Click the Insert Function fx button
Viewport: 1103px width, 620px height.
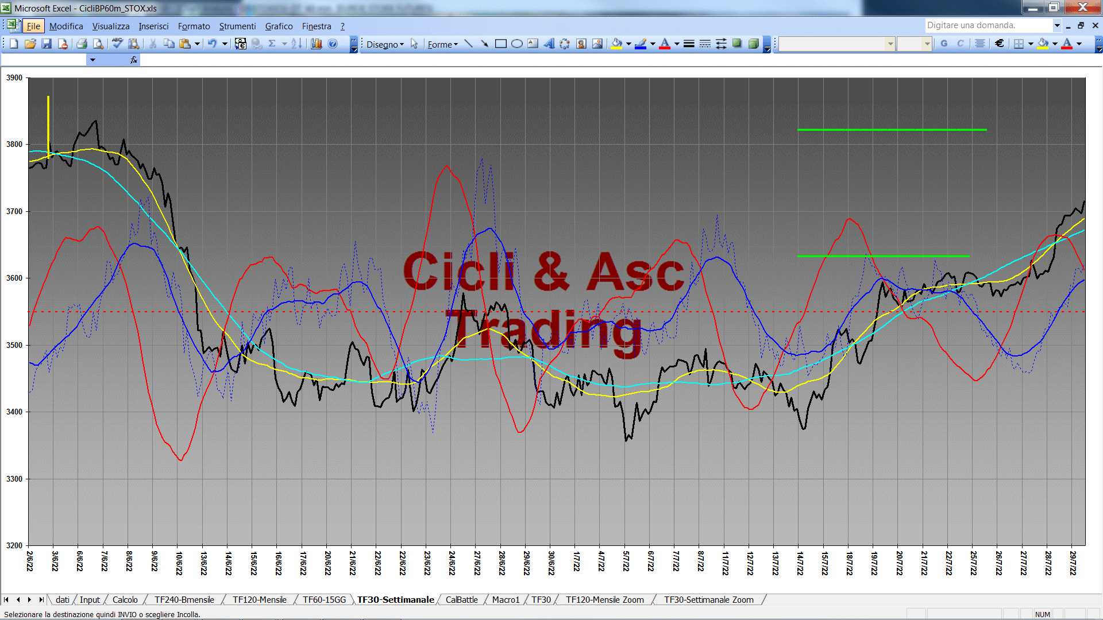pos(133,60)
